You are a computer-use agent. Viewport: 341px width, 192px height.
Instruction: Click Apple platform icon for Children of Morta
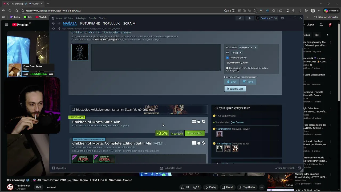pyautogui.click(x=198, y=122)
